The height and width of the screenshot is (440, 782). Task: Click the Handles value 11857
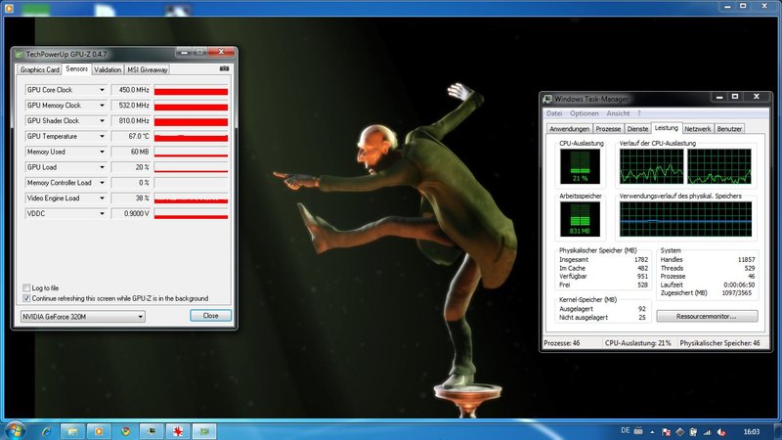tap(747, 259)
